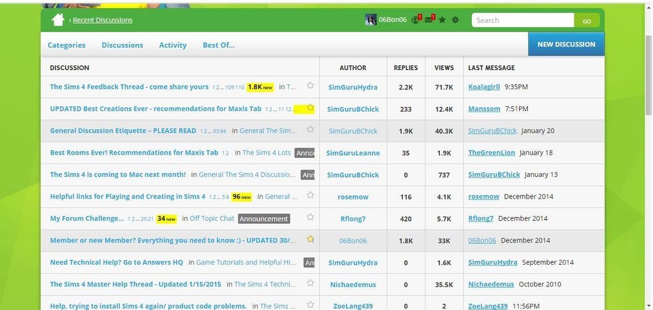The width and height of the screenshot is (653, 310).
Task: Click the 71.7K views cell
Action: tap(444, 87)
